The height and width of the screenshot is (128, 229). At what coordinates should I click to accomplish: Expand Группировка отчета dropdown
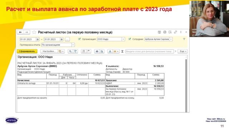pos(73,45)
